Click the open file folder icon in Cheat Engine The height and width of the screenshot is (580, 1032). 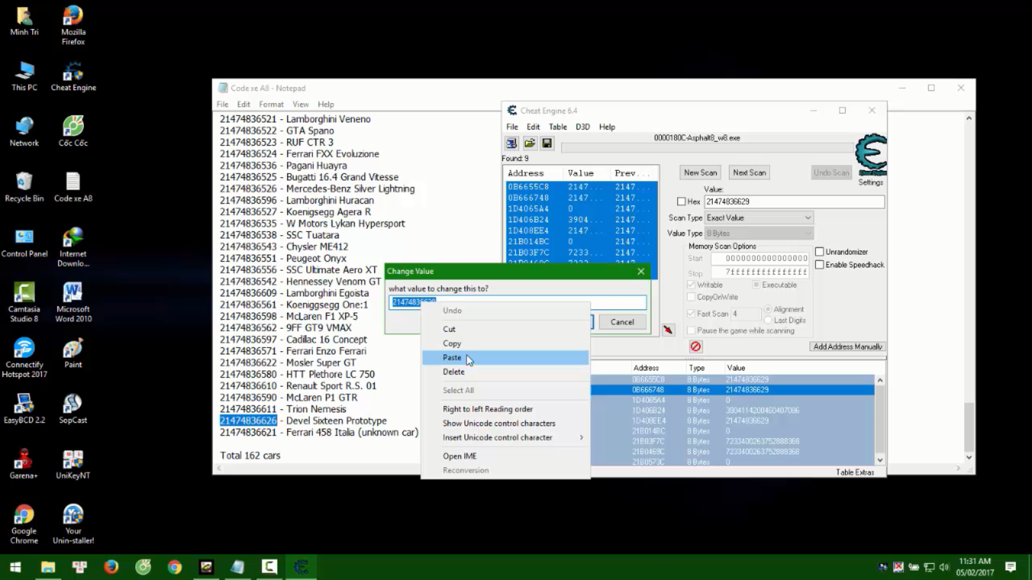(x=530, y=143)
